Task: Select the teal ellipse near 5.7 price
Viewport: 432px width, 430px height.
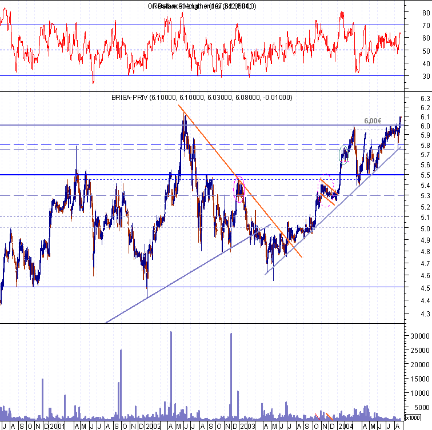Action: tap(343, 155)
